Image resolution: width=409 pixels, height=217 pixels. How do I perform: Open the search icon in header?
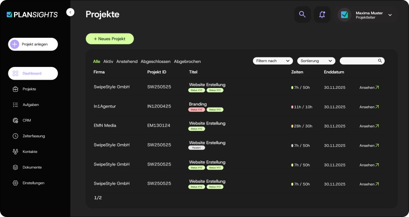coord(302,15)
